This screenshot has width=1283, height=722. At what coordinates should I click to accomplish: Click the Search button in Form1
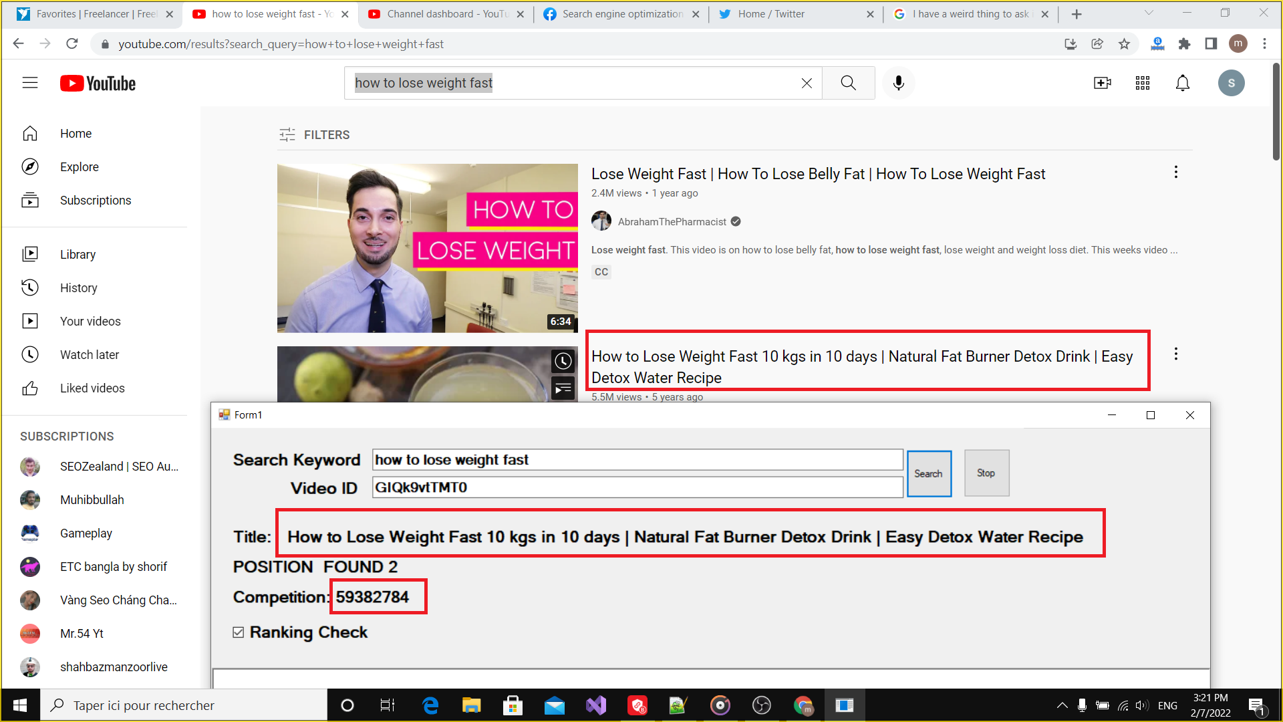929,473
